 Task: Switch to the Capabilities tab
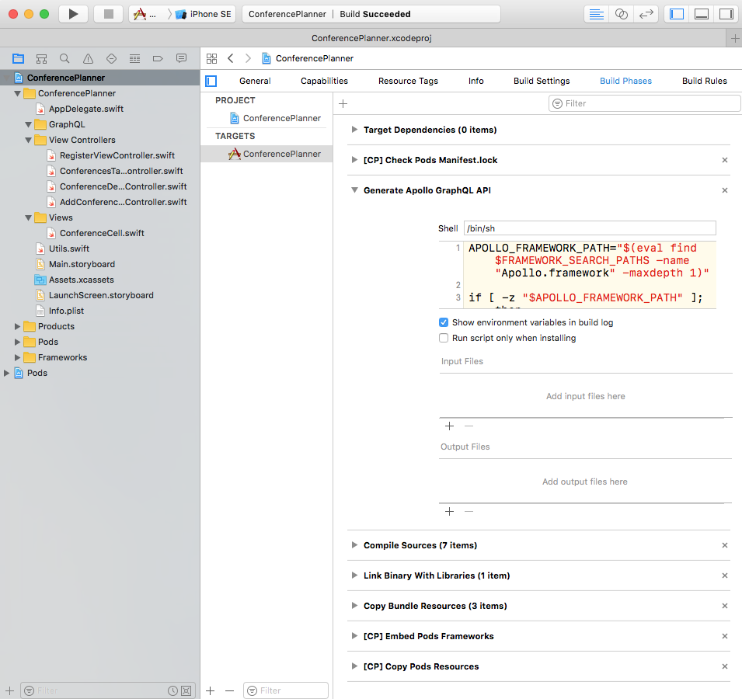point(324,81)
